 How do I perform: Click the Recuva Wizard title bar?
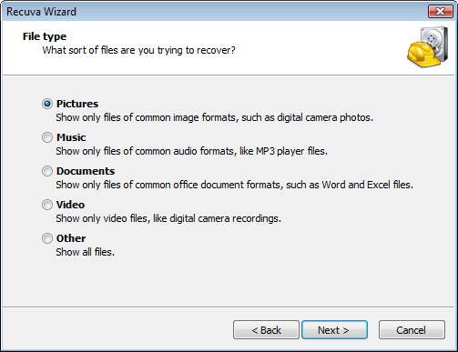point(212,12)
